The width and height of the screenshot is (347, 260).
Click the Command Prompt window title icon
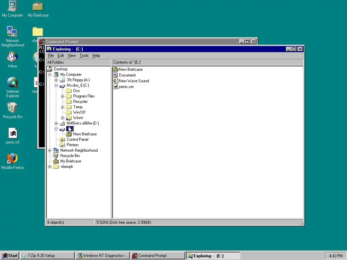42,42
